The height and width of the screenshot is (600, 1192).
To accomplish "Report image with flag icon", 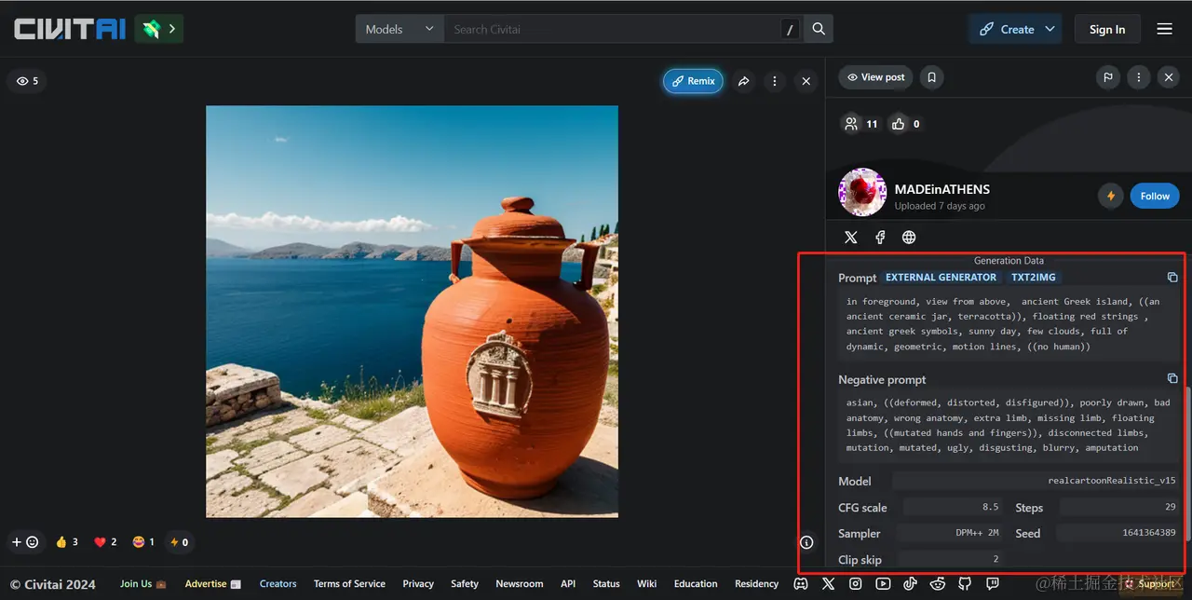I will tap(1108, 77).
